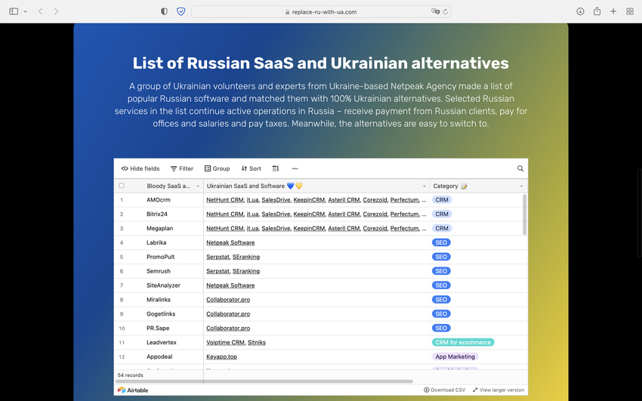Click the Safari sidebar icon
The image size is (642, 401).
[x=14, y=11]
